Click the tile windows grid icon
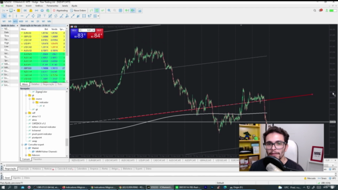The width and height of the screenshot is (338, 190). pos(120,11)
